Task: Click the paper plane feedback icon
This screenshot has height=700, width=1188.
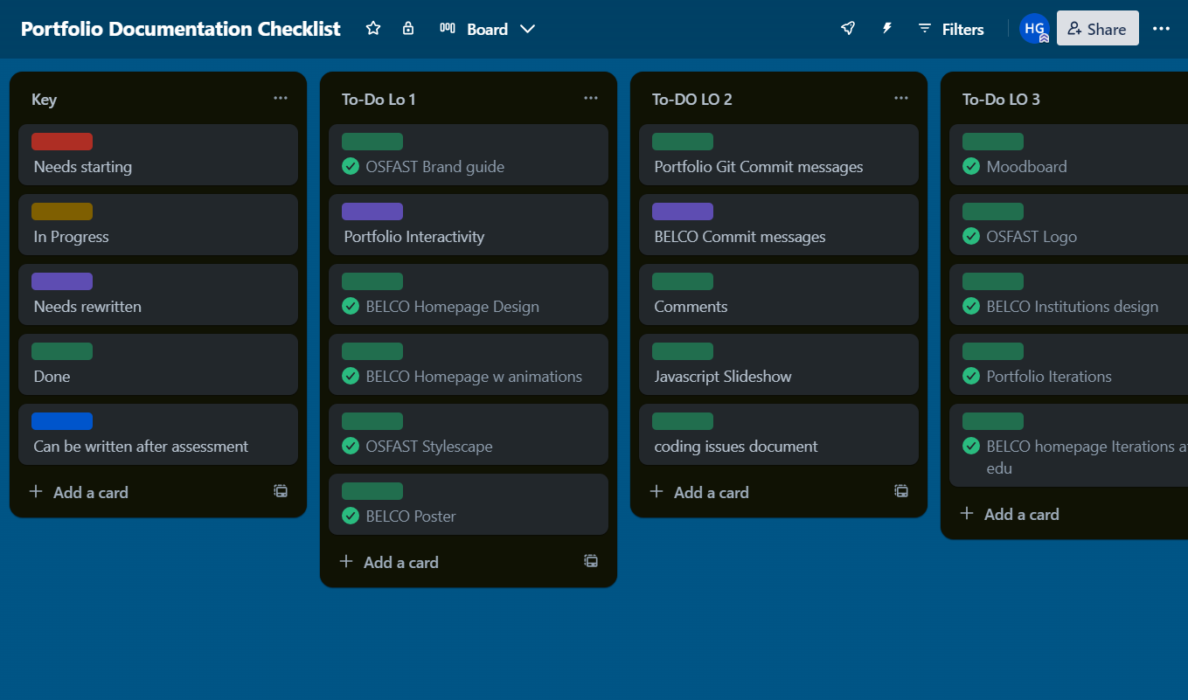Action: coord(847,28)
